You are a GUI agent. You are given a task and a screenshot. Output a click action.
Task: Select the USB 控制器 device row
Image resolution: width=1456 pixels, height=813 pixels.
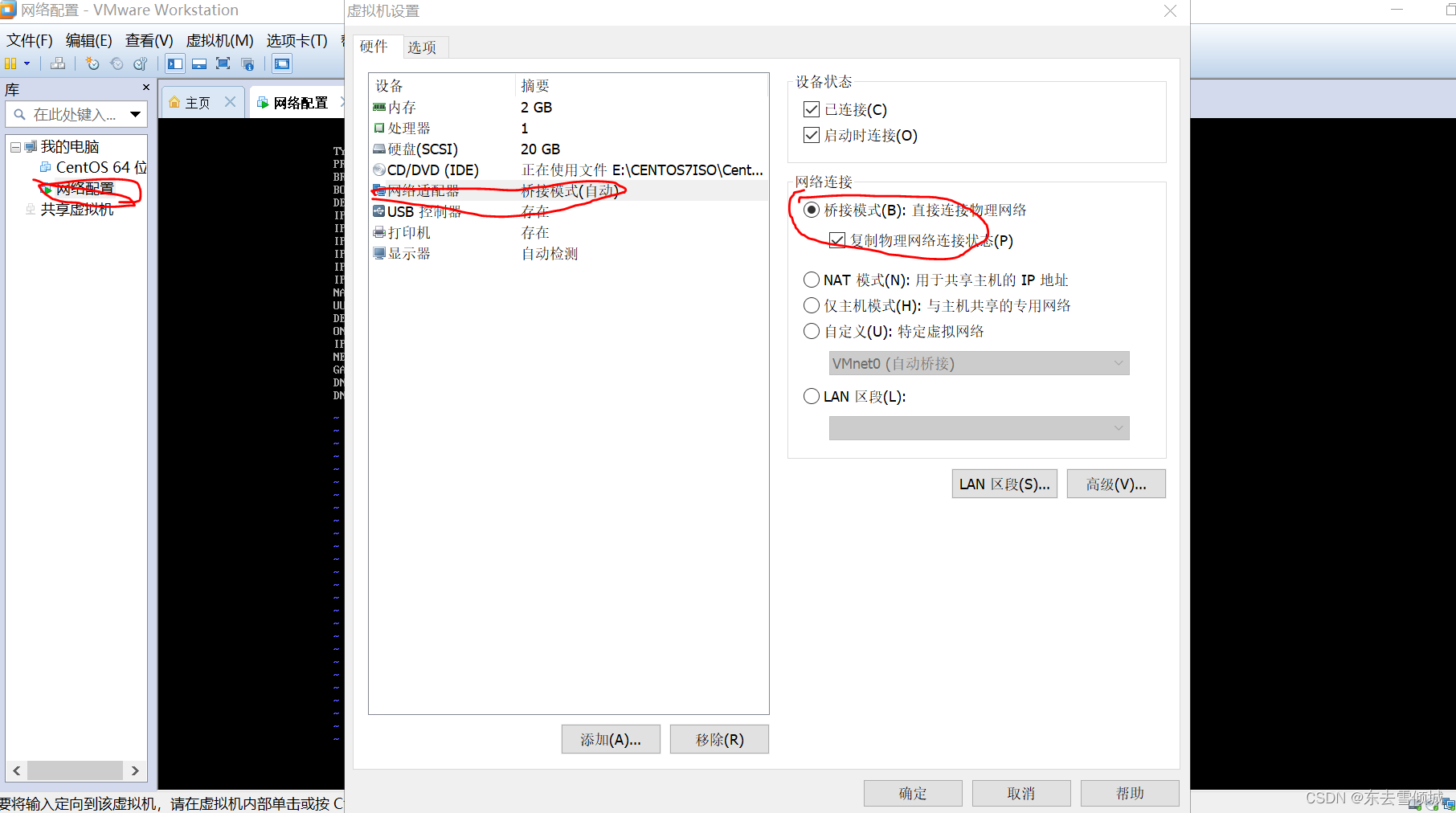568,211
